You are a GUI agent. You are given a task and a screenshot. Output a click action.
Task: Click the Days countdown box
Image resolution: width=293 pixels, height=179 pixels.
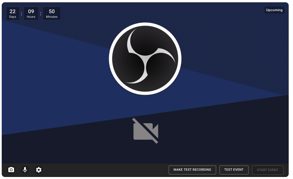pos(13,13)
